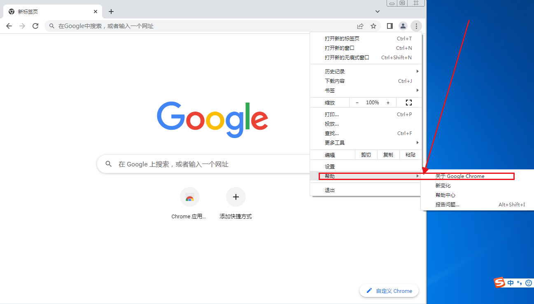Select 打开新的标签页 menu item

point(366,38)
